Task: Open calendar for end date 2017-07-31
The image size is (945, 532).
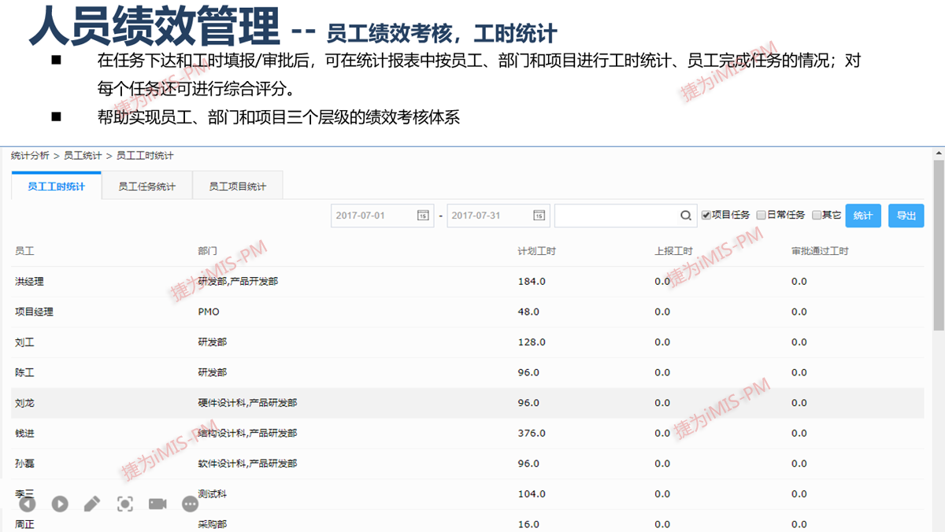Action: tap(539, 216)
